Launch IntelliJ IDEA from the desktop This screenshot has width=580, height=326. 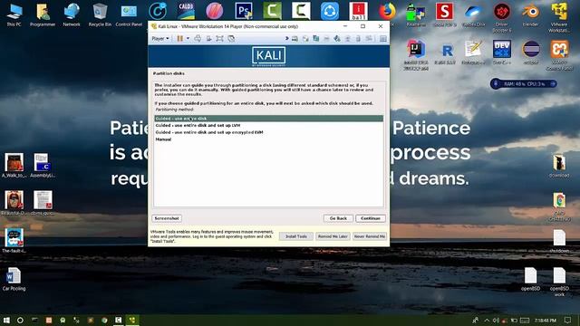point(416,54)
